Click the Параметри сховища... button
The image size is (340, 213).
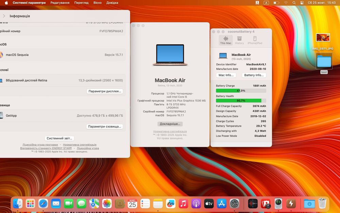[x=104, y=126]
